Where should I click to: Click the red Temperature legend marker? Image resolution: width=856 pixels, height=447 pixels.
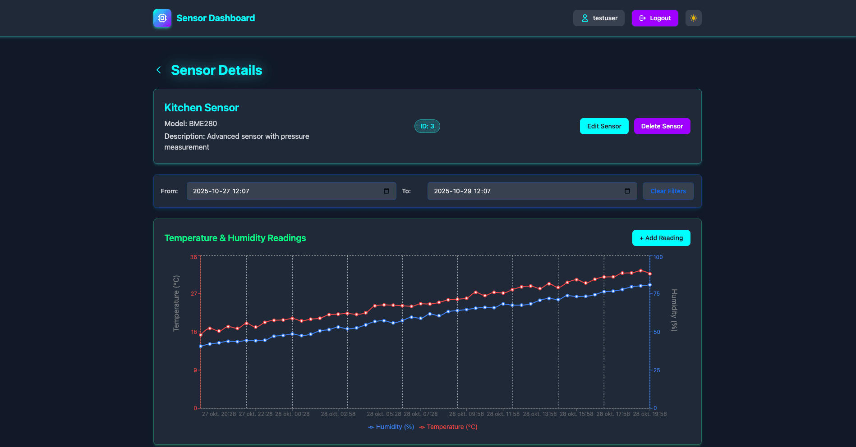423,427
